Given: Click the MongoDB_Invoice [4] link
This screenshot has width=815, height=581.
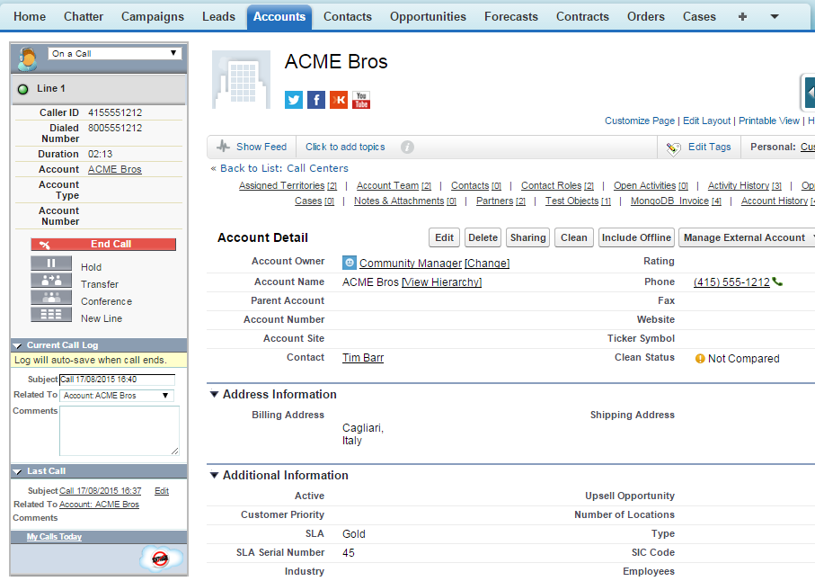Looking at the screenshot, I should click(x=676, y=201).
